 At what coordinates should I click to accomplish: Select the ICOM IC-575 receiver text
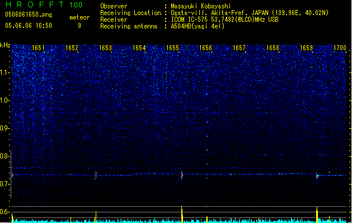click(x=225, y=20)
